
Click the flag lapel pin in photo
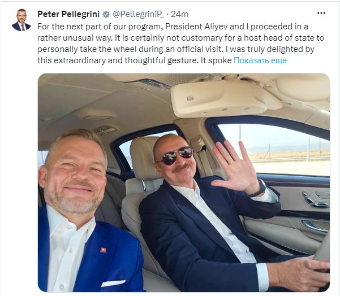103,250
